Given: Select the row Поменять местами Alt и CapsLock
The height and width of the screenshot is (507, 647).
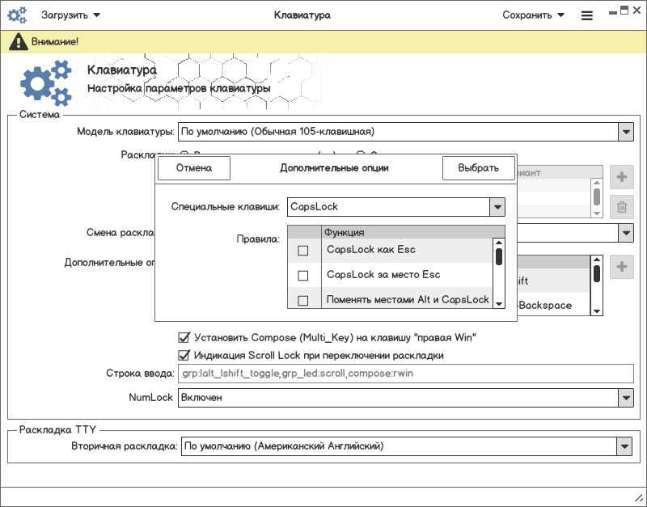Looking at the screenshot, I should click(390, 298).
